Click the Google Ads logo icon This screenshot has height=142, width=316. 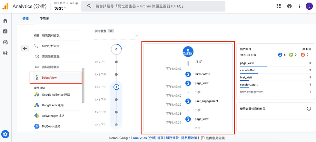[37, 105]
